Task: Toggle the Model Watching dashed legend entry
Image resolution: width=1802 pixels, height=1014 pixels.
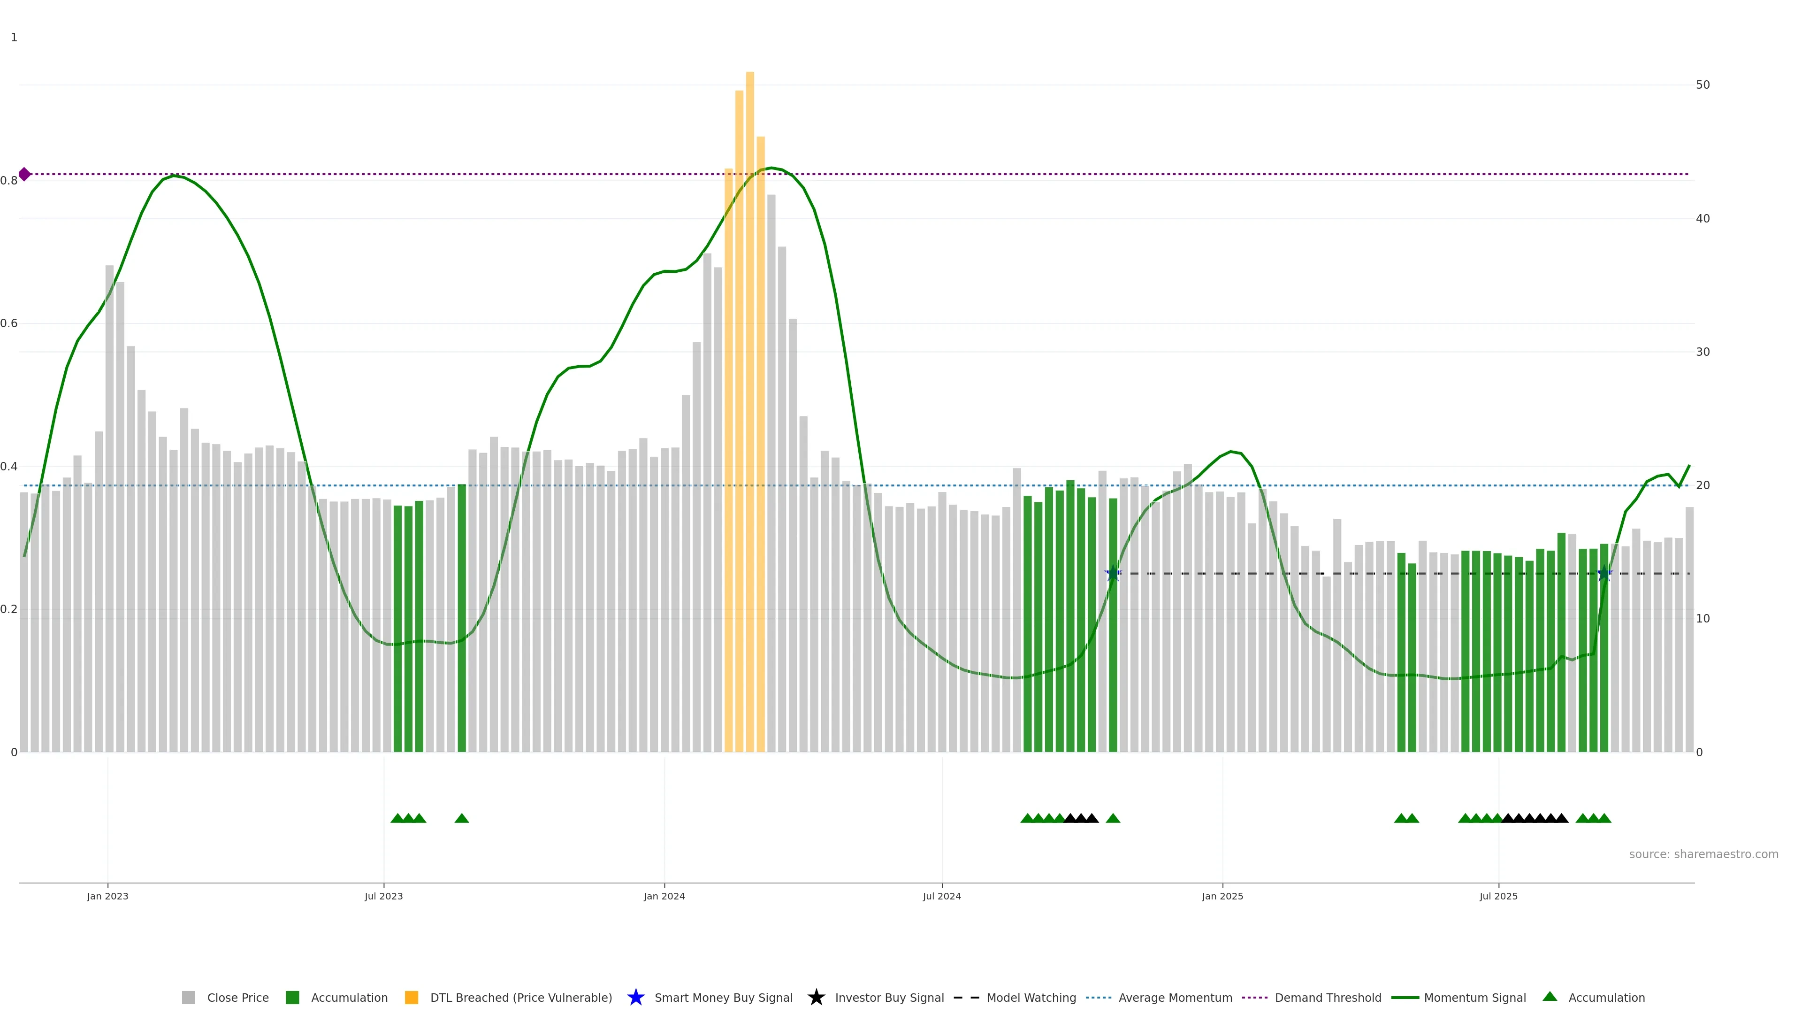Action: click(966, 997)
